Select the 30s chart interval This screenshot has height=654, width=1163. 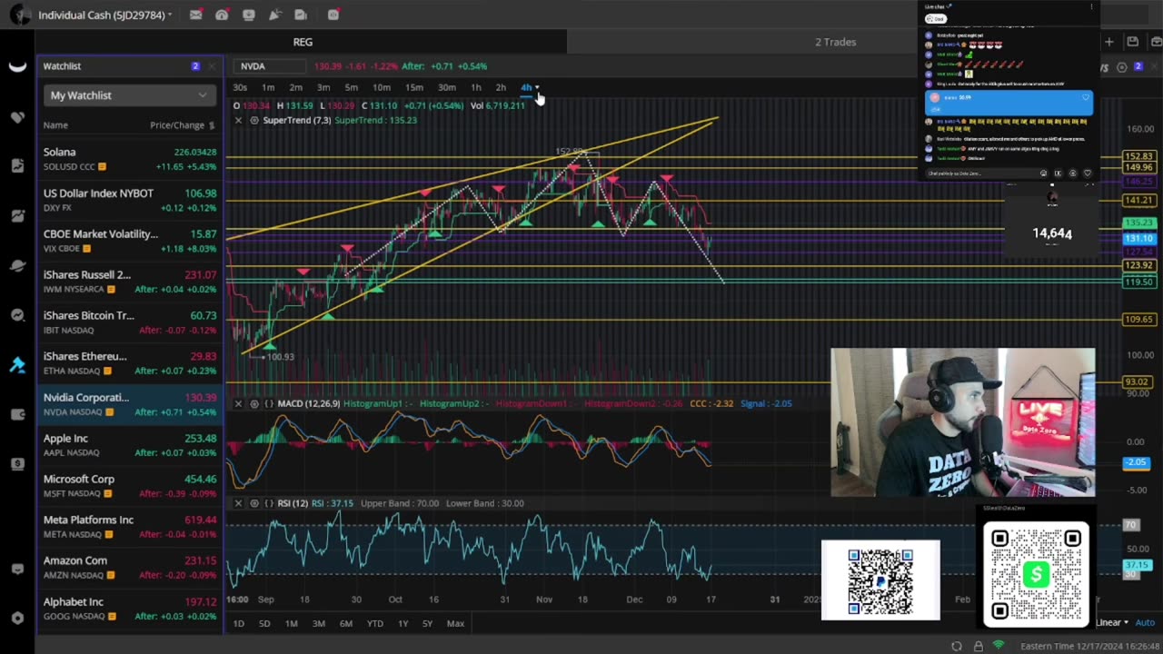pos(240,87)
